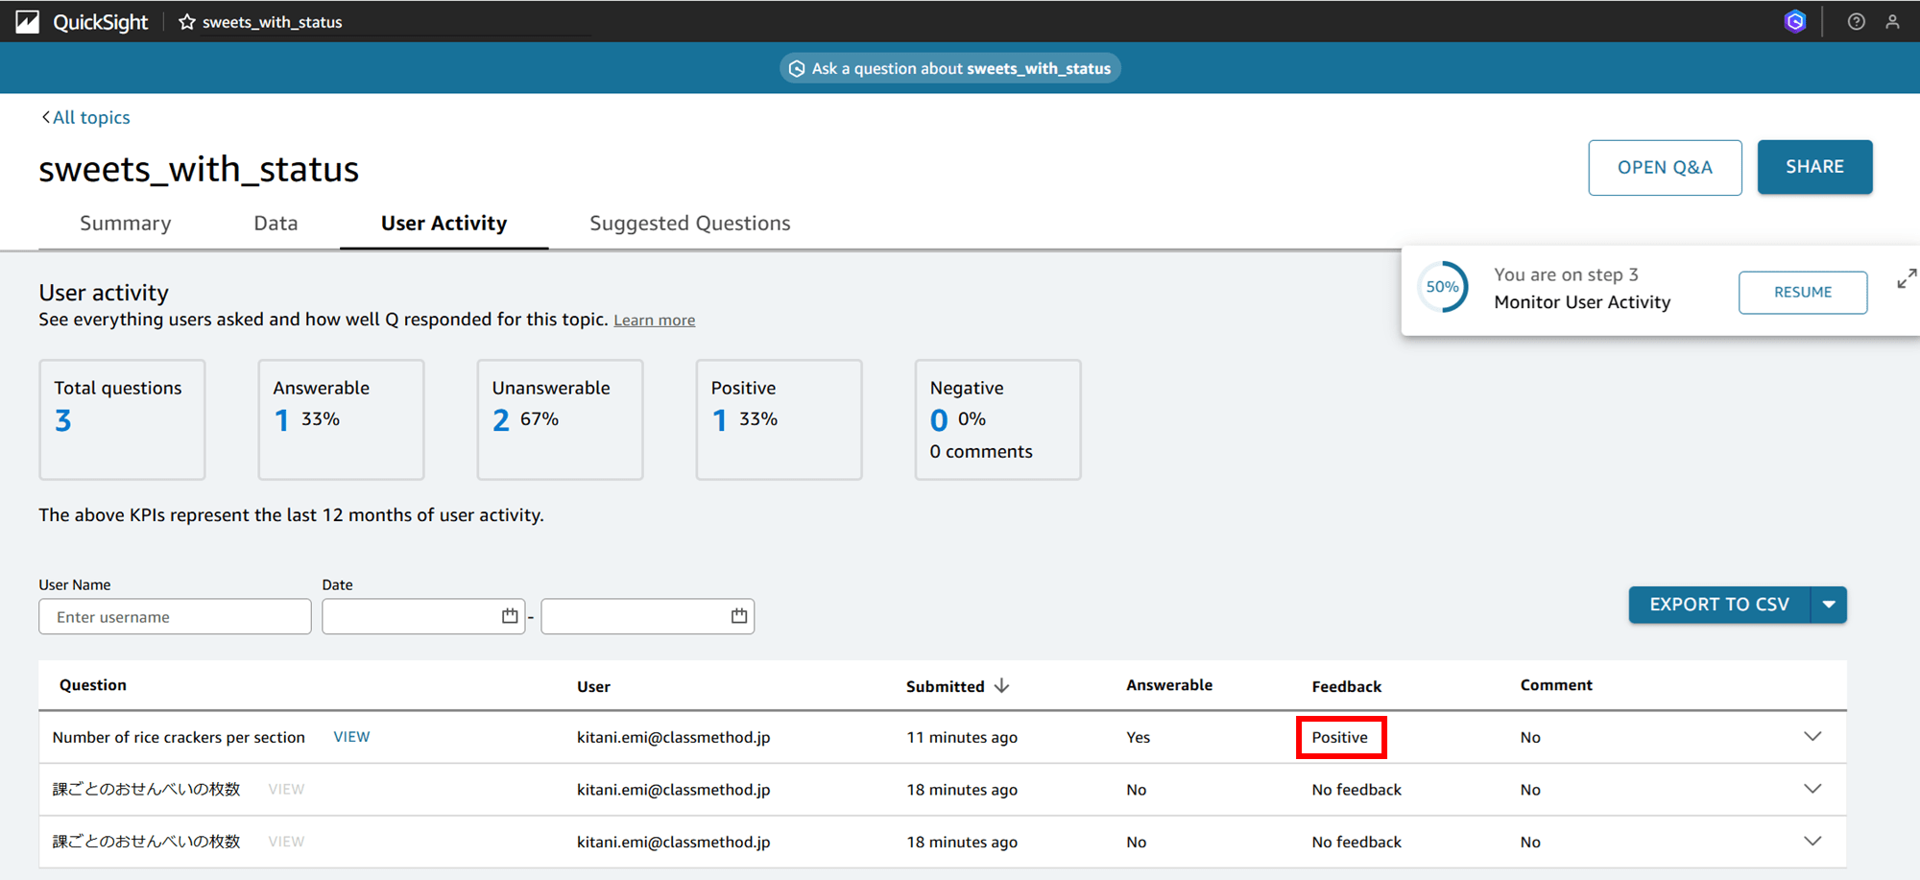The width and height of the screenshot is (1920, 880).
Task: Click the Answerable 33% KPI card
Action: [341, 419]
